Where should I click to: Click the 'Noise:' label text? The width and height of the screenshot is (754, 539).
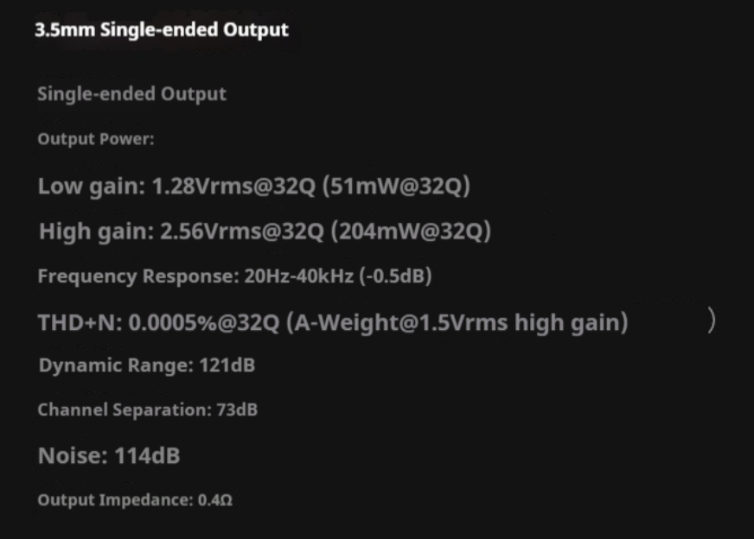pos(73,456)
